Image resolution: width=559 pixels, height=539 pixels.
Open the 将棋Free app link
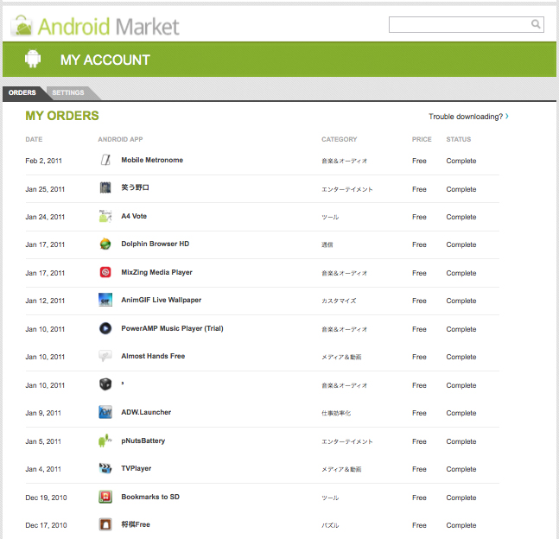click(x=136, y=525)
